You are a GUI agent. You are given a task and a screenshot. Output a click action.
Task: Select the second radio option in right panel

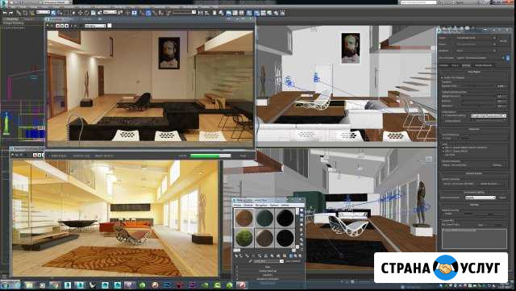coord(443,151)
